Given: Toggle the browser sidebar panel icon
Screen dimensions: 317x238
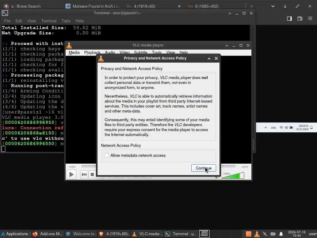Looking at the screenshot, I should point(289,19).
